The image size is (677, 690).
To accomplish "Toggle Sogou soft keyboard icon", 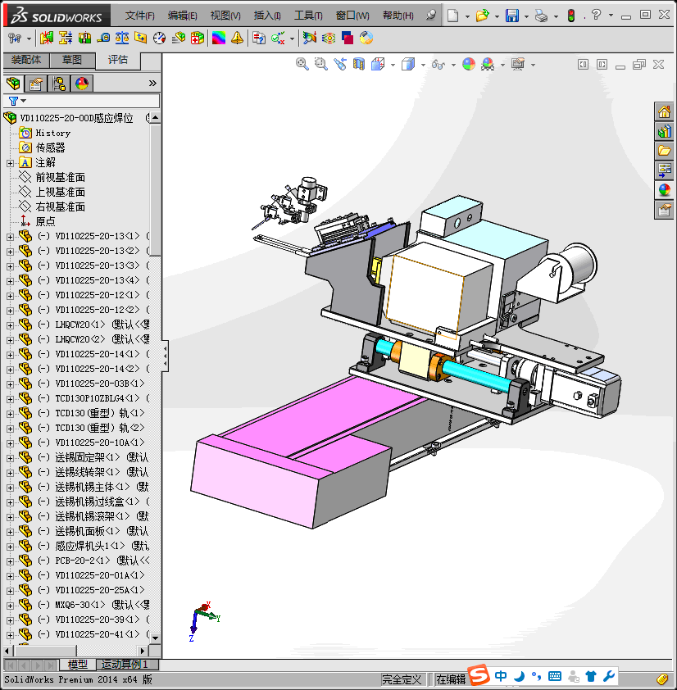I will coord(554,677).
